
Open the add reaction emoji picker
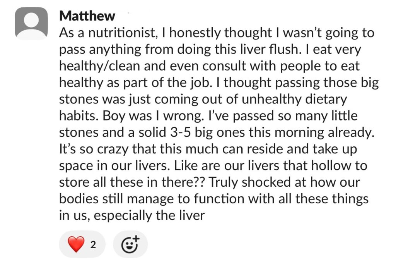130,244
